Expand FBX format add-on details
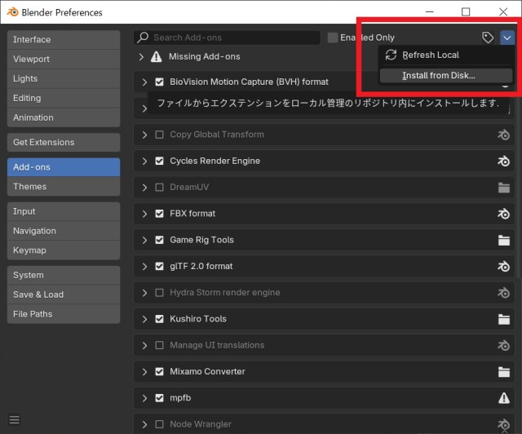 pyautogui.click(x=144, y=214)
